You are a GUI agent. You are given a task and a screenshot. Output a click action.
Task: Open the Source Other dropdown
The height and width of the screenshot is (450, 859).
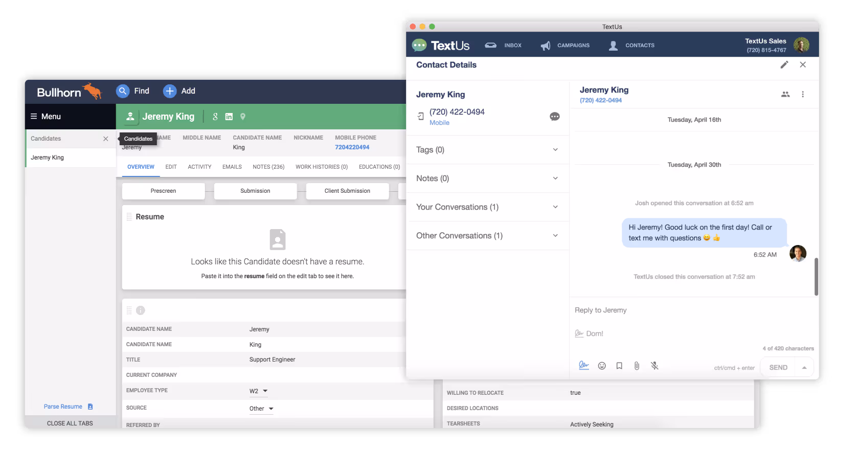click(261, 409)
